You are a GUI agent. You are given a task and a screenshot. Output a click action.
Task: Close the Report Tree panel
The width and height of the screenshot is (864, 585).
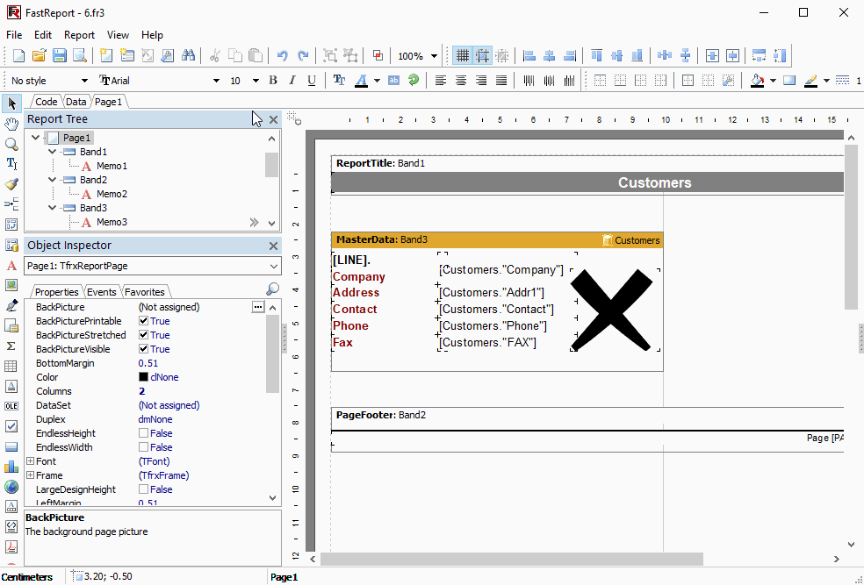(273, 119)
